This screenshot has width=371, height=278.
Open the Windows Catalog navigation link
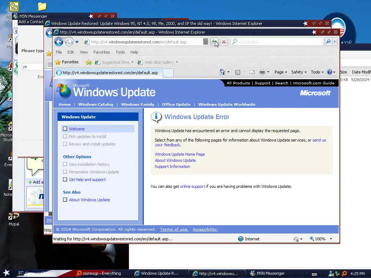(96, 104)
